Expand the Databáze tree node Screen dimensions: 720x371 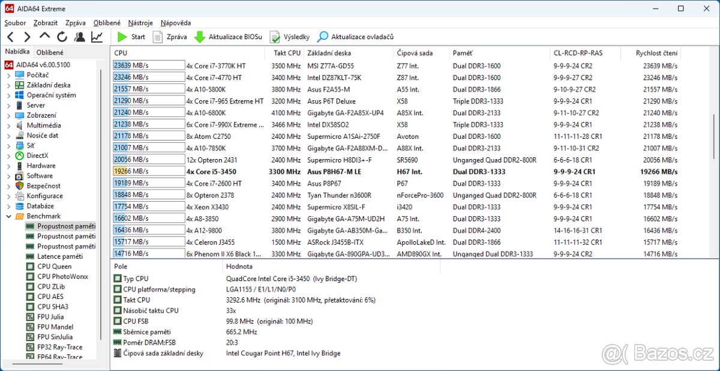pos(8,206)
